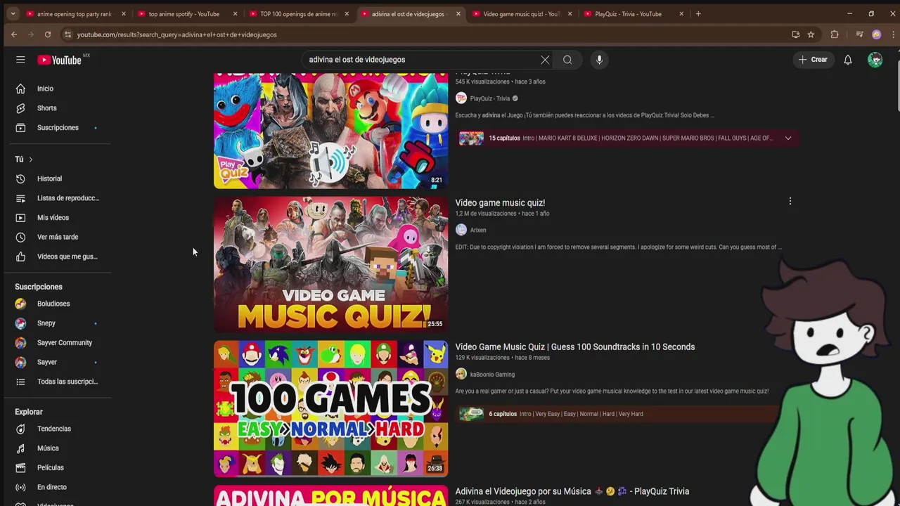Close the 'adivina el ost de videojuegos' tab

point(458,14)
